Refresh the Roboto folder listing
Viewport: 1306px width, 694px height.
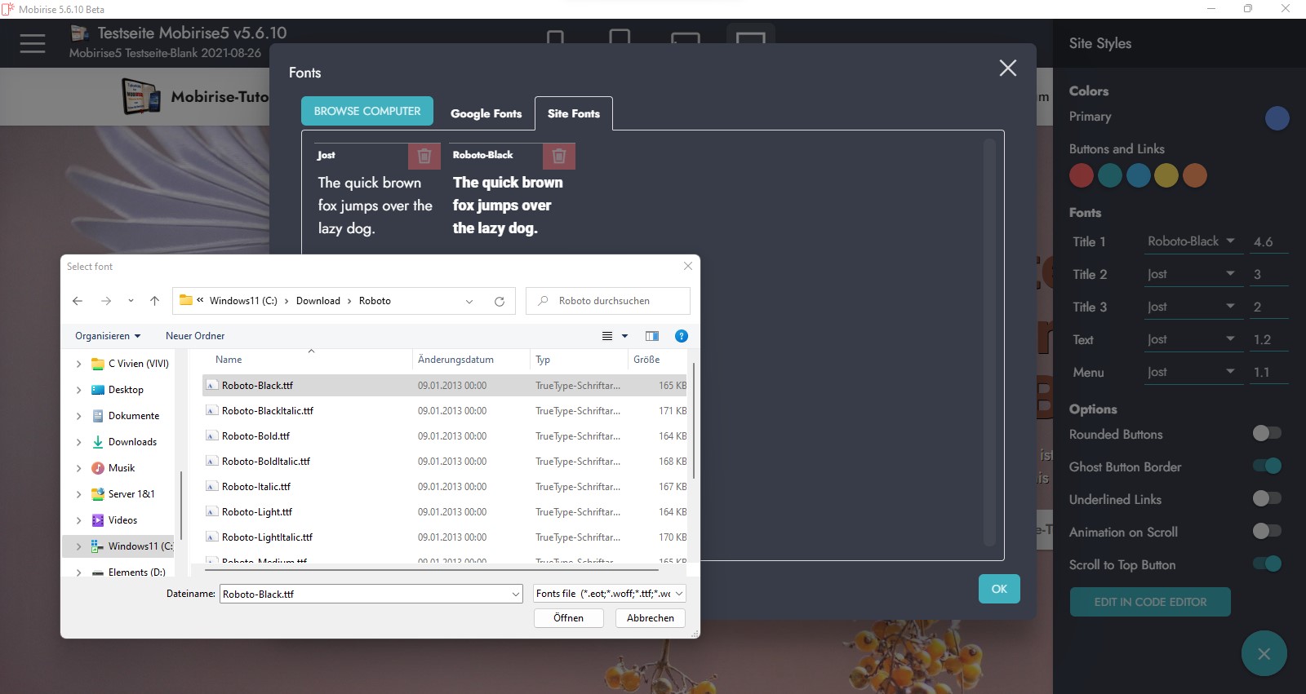pyautogui.click(x=500, y=301)
